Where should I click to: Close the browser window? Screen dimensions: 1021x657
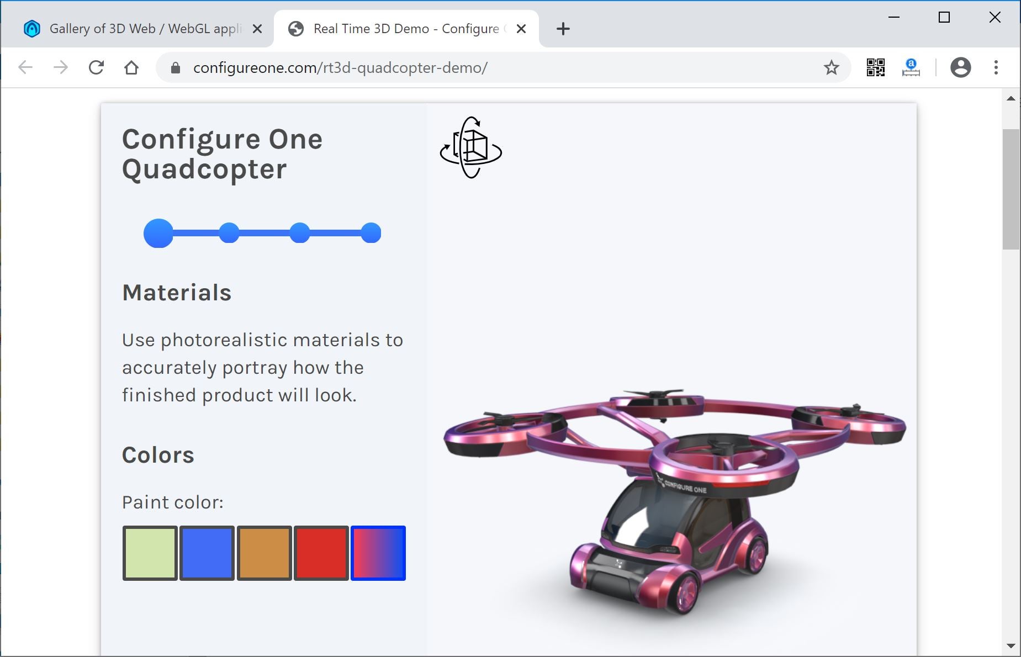(x=995, y=17)
